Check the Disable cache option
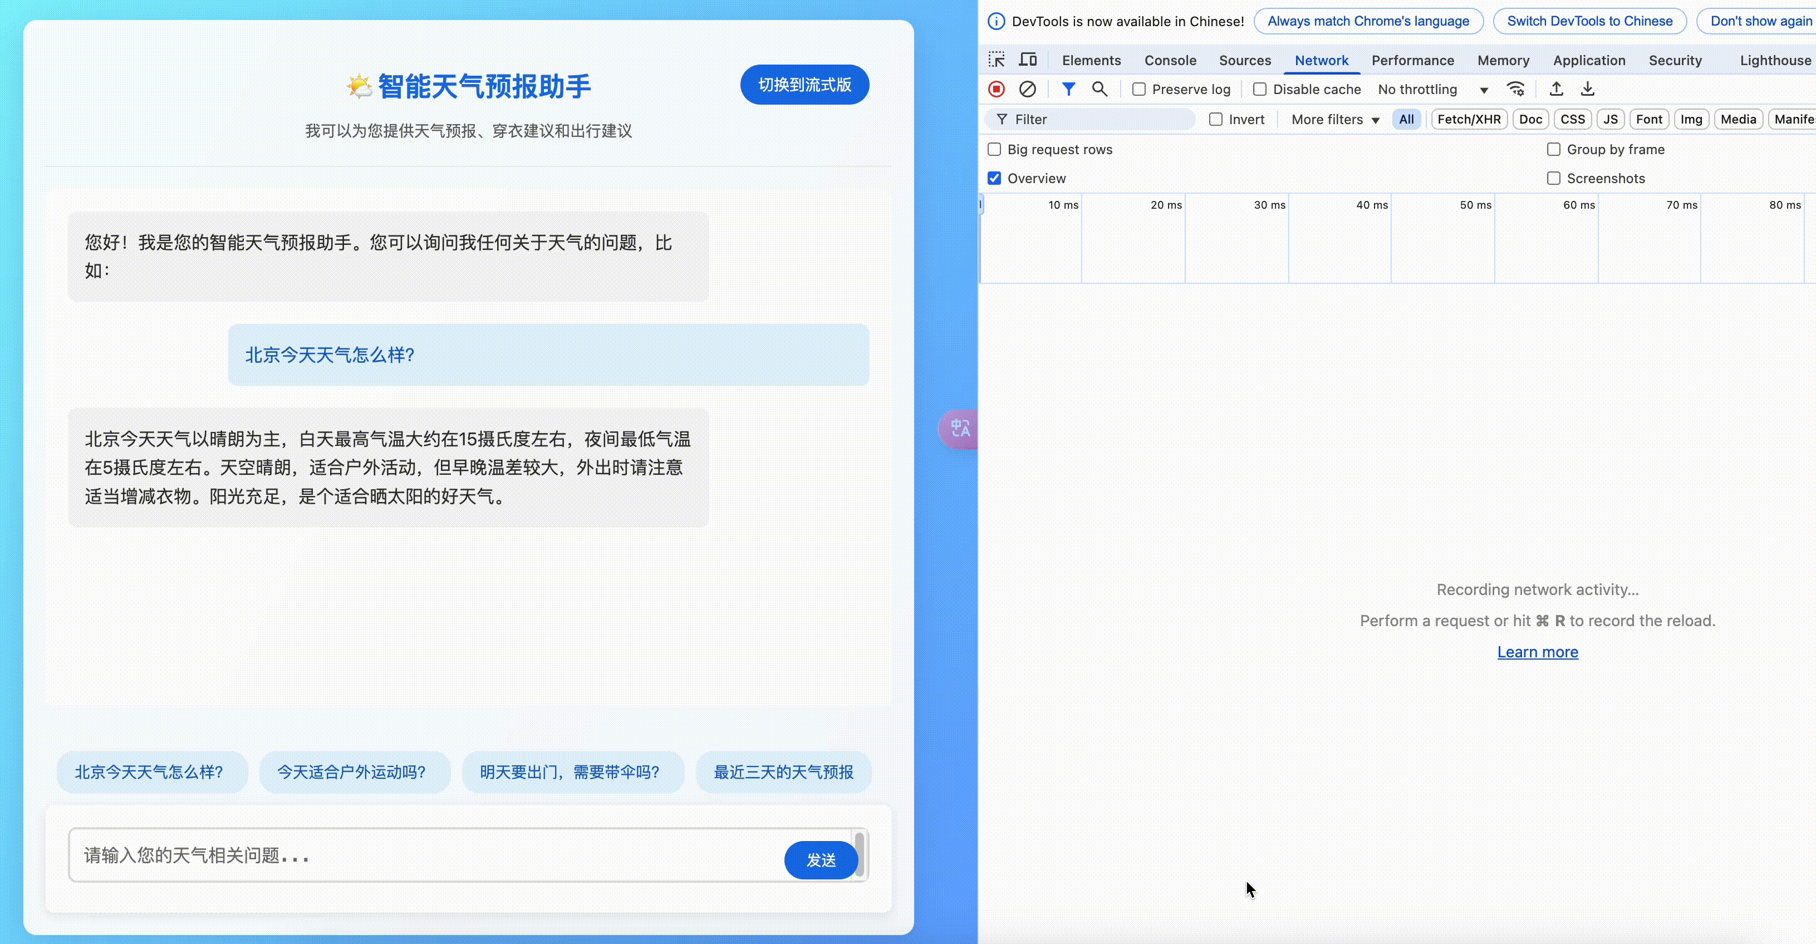Screen dimensions: 1816x944 pyautogui.click(x=1260, y=90)
